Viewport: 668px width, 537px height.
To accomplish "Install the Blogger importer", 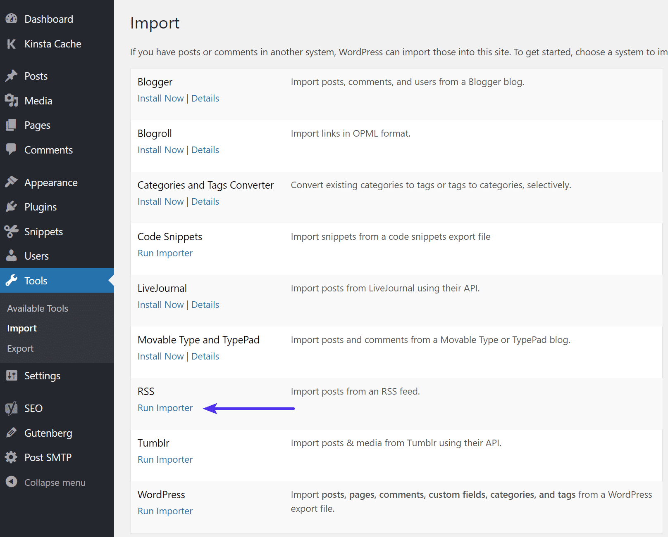I will tap(160, 98).
